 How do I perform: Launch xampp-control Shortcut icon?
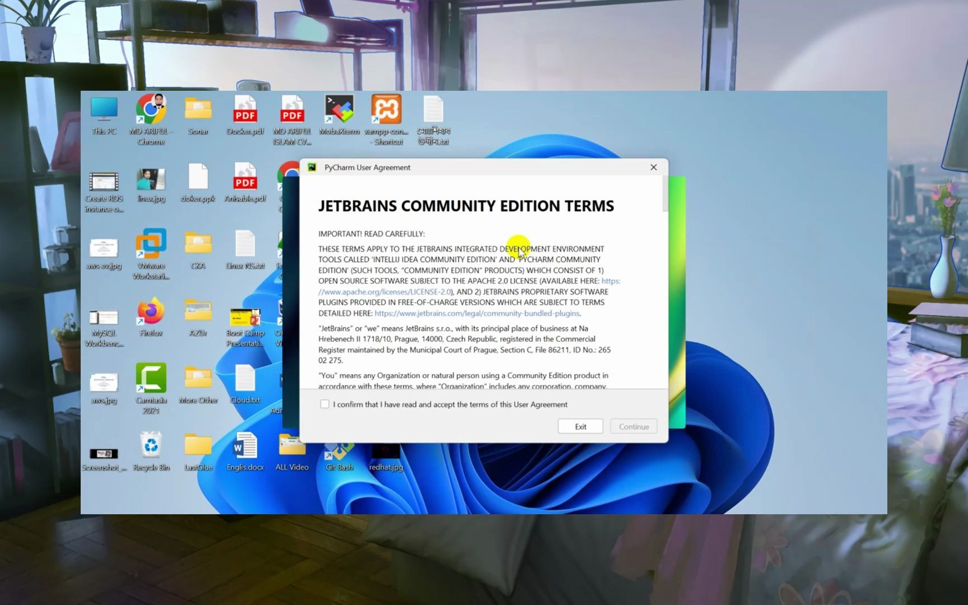tap(387, 120)
